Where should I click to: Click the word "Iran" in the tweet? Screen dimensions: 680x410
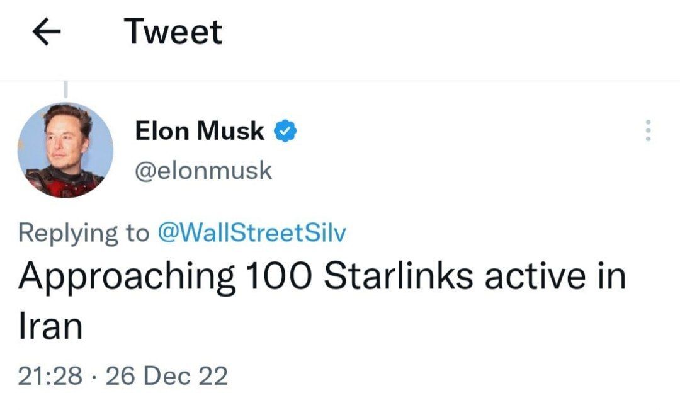click(50, 327)
